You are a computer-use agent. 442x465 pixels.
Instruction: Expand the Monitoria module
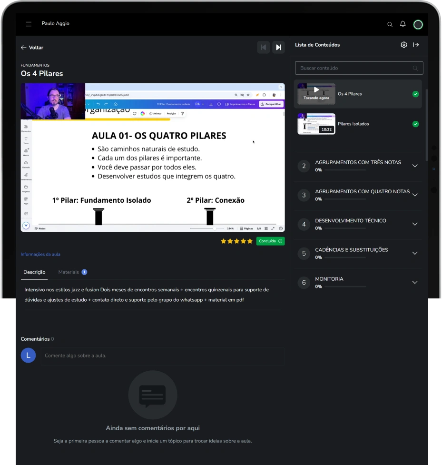click(358, 283)
